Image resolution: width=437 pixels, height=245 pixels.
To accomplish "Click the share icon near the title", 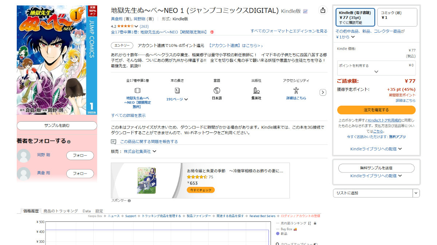I will pyautogui.click(x=323, y=11).
